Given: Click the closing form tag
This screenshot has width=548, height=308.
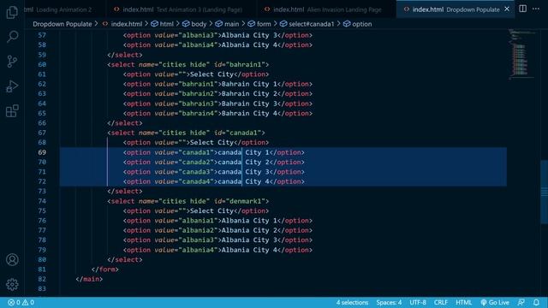Looking at the screenshot, I should point(104,269).
